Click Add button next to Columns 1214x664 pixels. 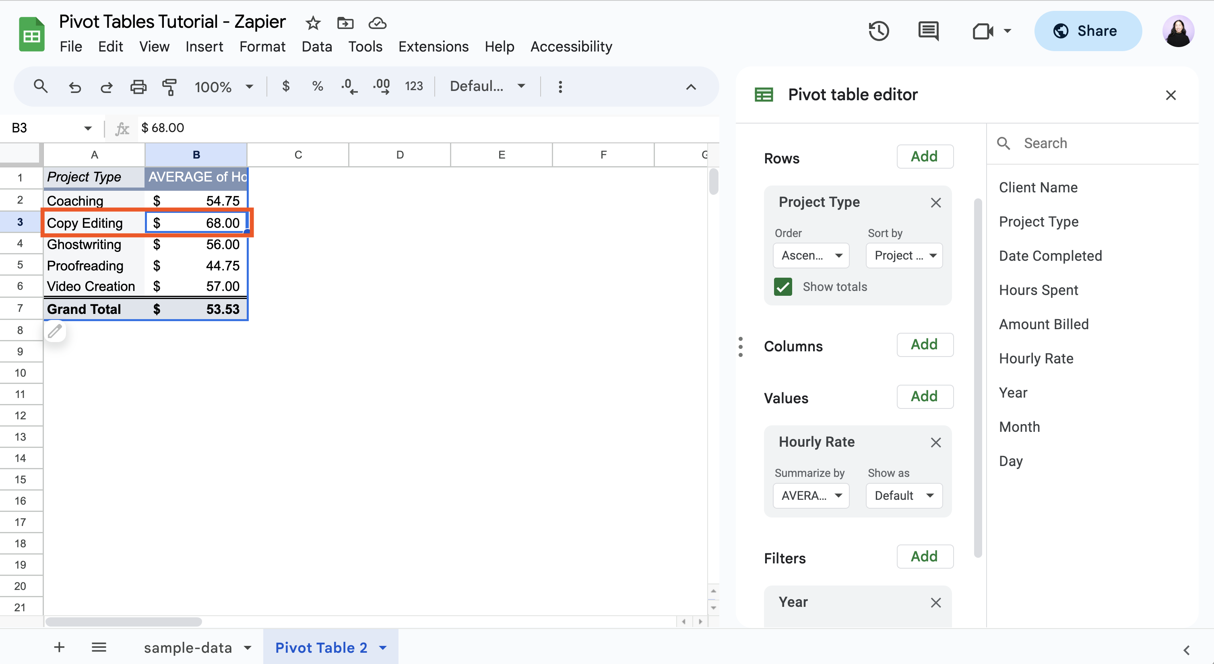[925, 344]
